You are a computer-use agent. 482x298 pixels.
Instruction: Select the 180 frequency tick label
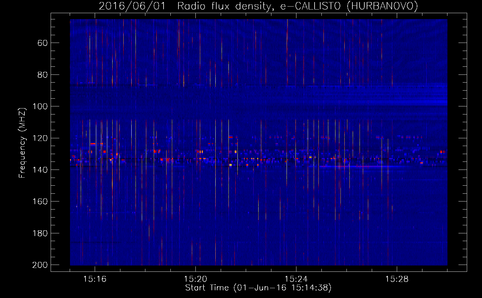[40, 233]
